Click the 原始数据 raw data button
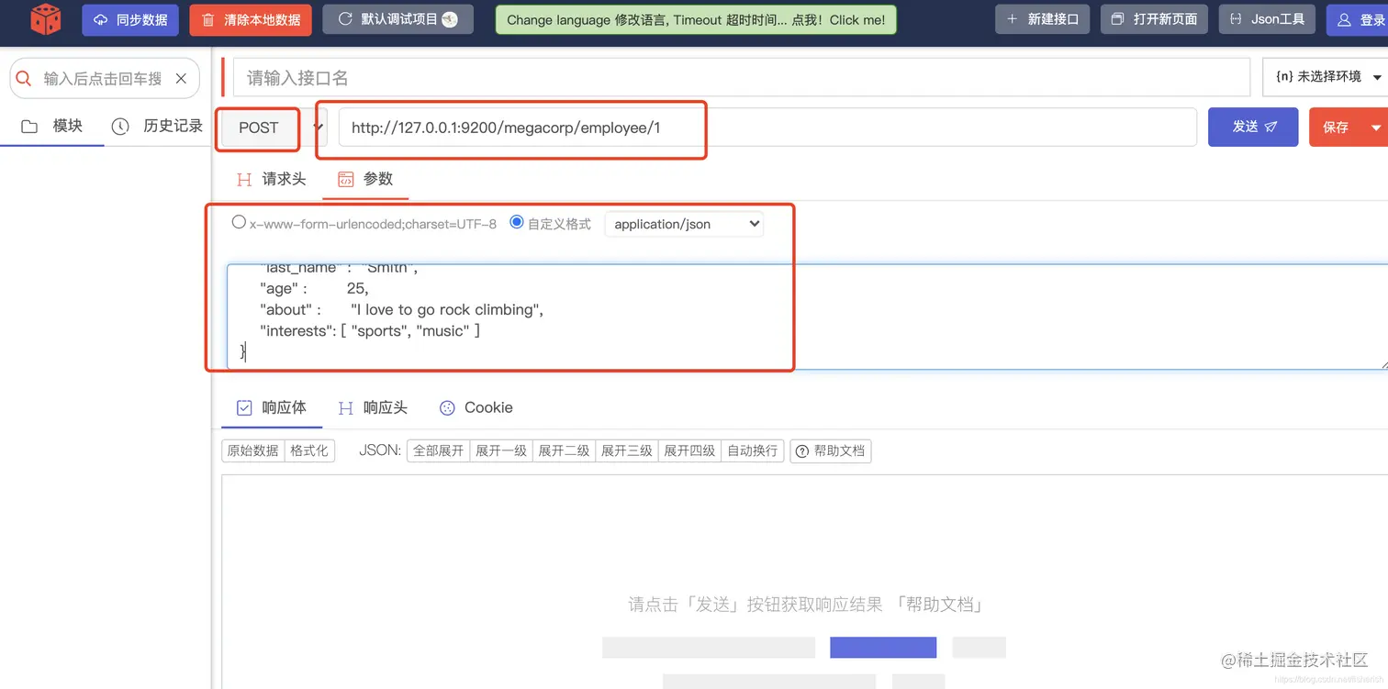 coord(253,450)
